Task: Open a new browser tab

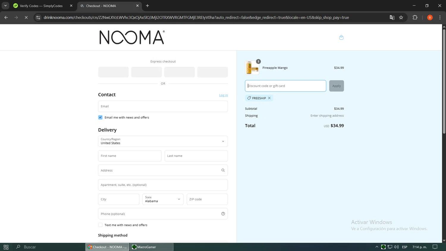Action: point(147,6)
